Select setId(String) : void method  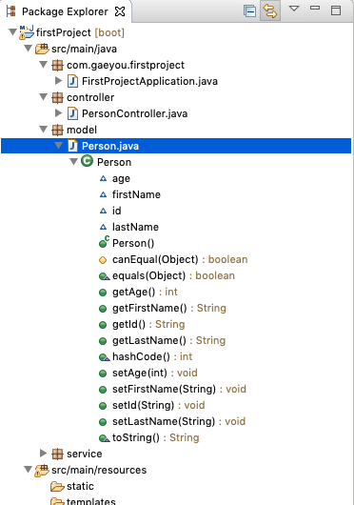tap(159, 405)
